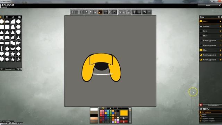222x125 pixels.
Task: Select the Круг layer row
Action: pos(211,31)
